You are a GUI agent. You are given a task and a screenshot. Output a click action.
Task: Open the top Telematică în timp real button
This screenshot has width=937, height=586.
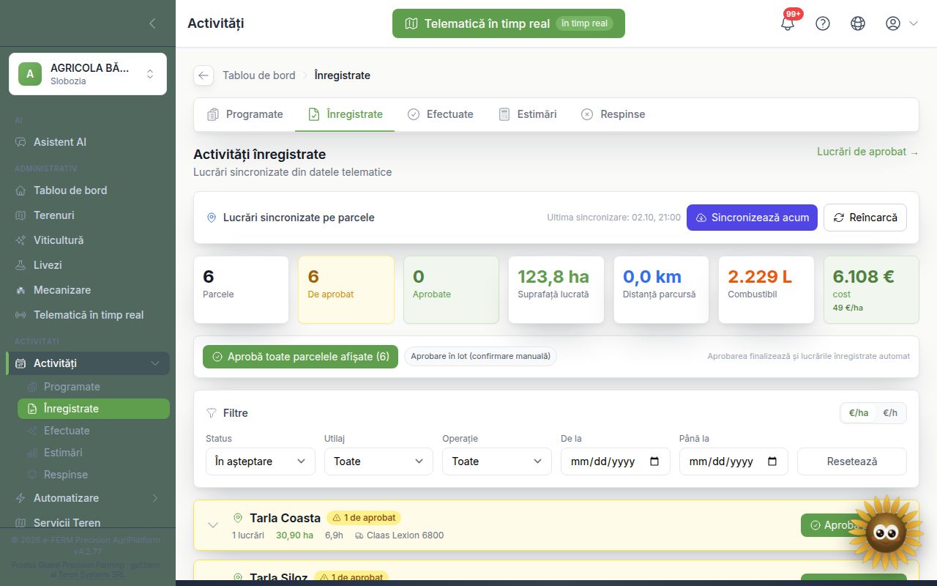click(509, 23)
